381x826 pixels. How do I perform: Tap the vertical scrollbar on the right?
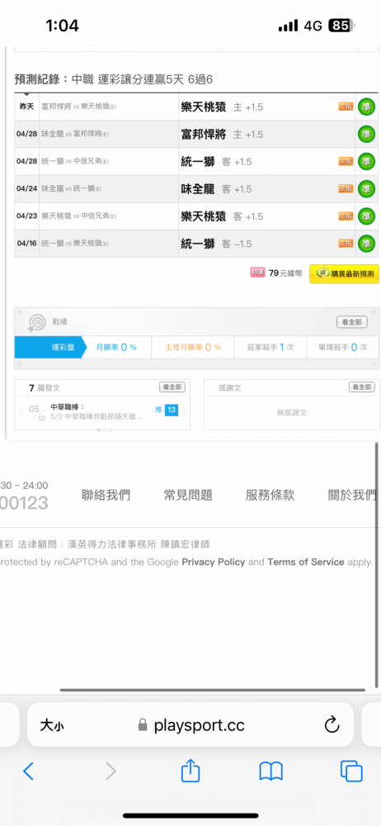pos(377,565)
